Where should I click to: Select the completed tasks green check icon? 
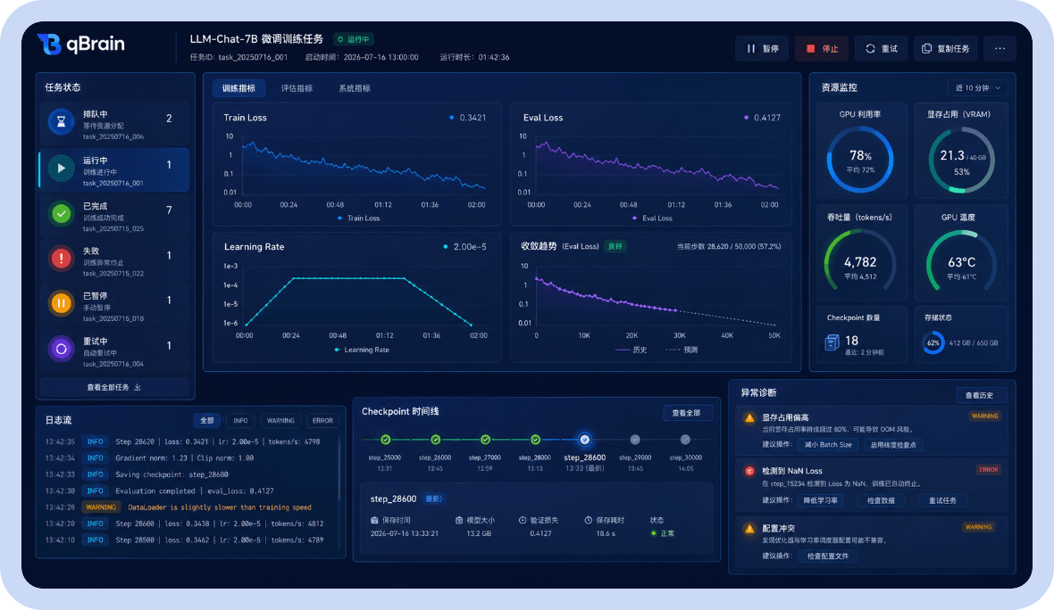(x=61, y=213)
